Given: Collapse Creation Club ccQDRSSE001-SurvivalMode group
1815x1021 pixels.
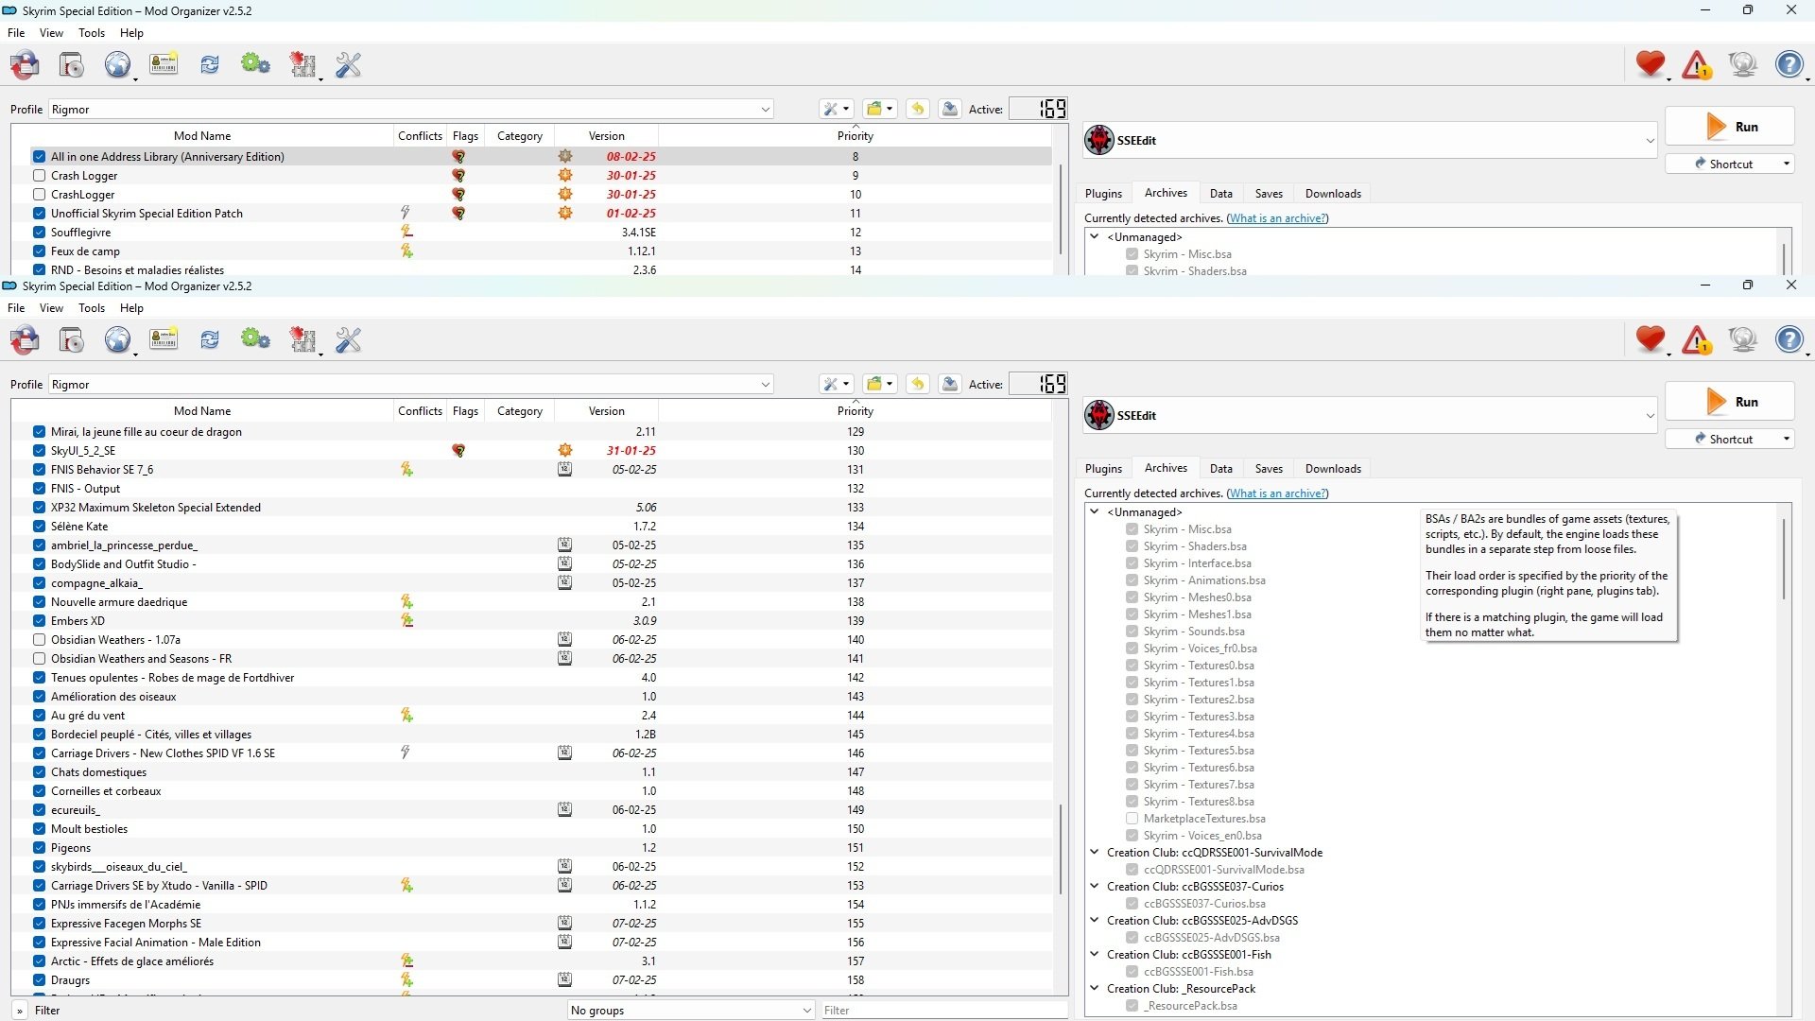Looking at the screenshot, I should point(1095,852).
